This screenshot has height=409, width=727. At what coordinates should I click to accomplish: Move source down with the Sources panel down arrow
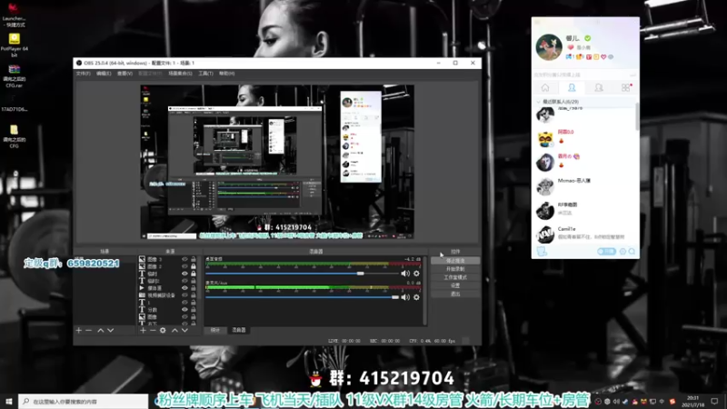[184, 330]
